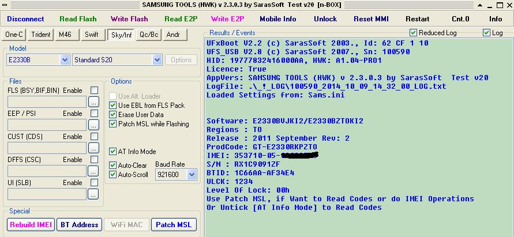
Task: Switch to the M46 tab
Action: point(67,35)
